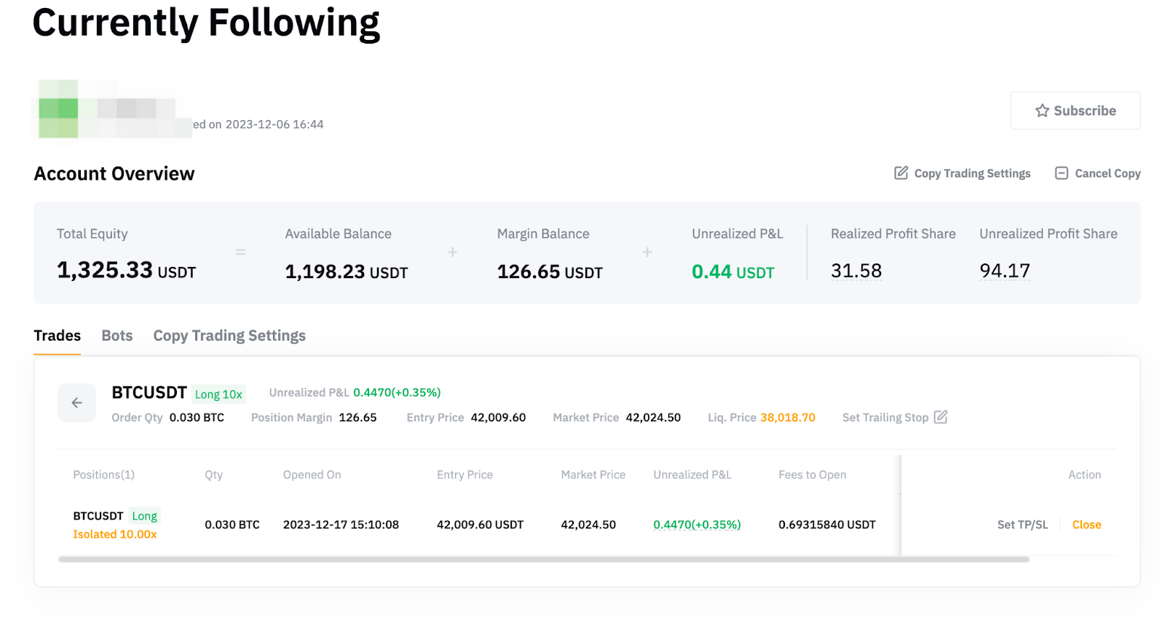
Task: Click the Positions(1) column header
Action: pyautogui.click(x=103, y=474)
